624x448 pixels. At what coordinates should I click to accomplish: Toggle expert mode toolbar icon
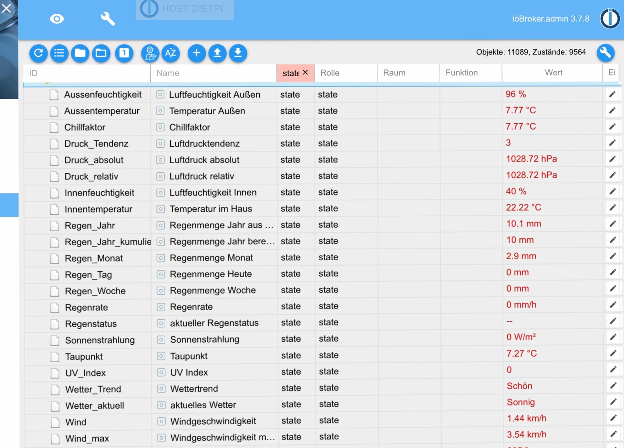(x=150, y=53)
